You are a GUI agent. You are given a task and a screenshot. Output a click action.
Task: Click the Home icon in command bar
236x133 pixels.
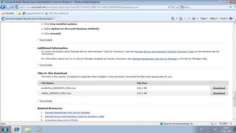(173, 18)
